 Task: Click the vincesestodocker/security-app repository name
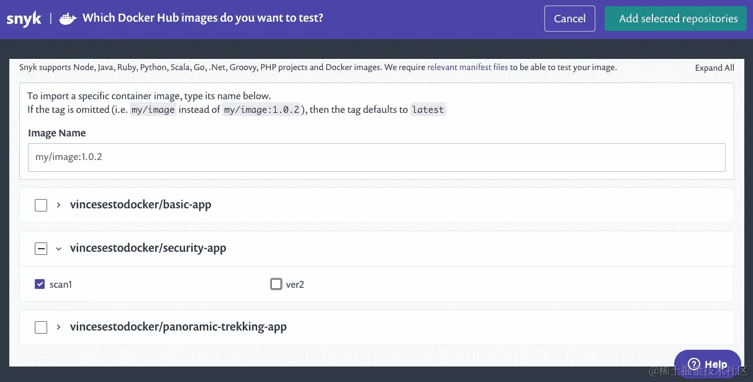tap(148, 247)
